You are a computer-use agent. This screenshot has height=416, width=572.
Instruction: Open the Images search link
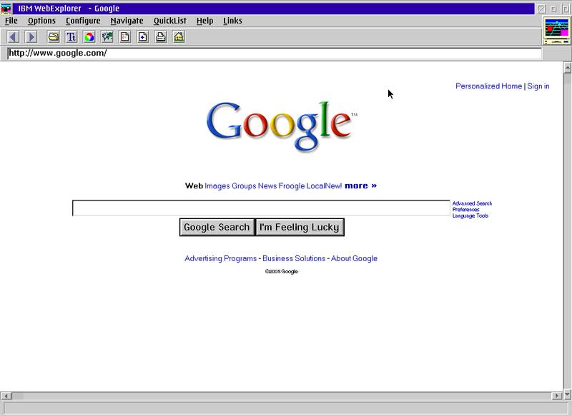click(217, 186)
